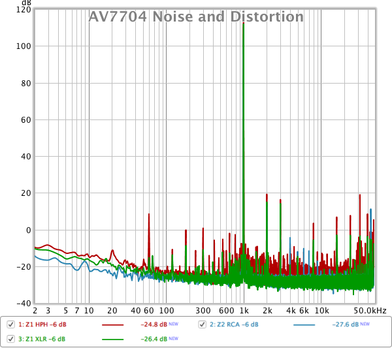Click the 50.0kHz axis end label

point(370,311)
